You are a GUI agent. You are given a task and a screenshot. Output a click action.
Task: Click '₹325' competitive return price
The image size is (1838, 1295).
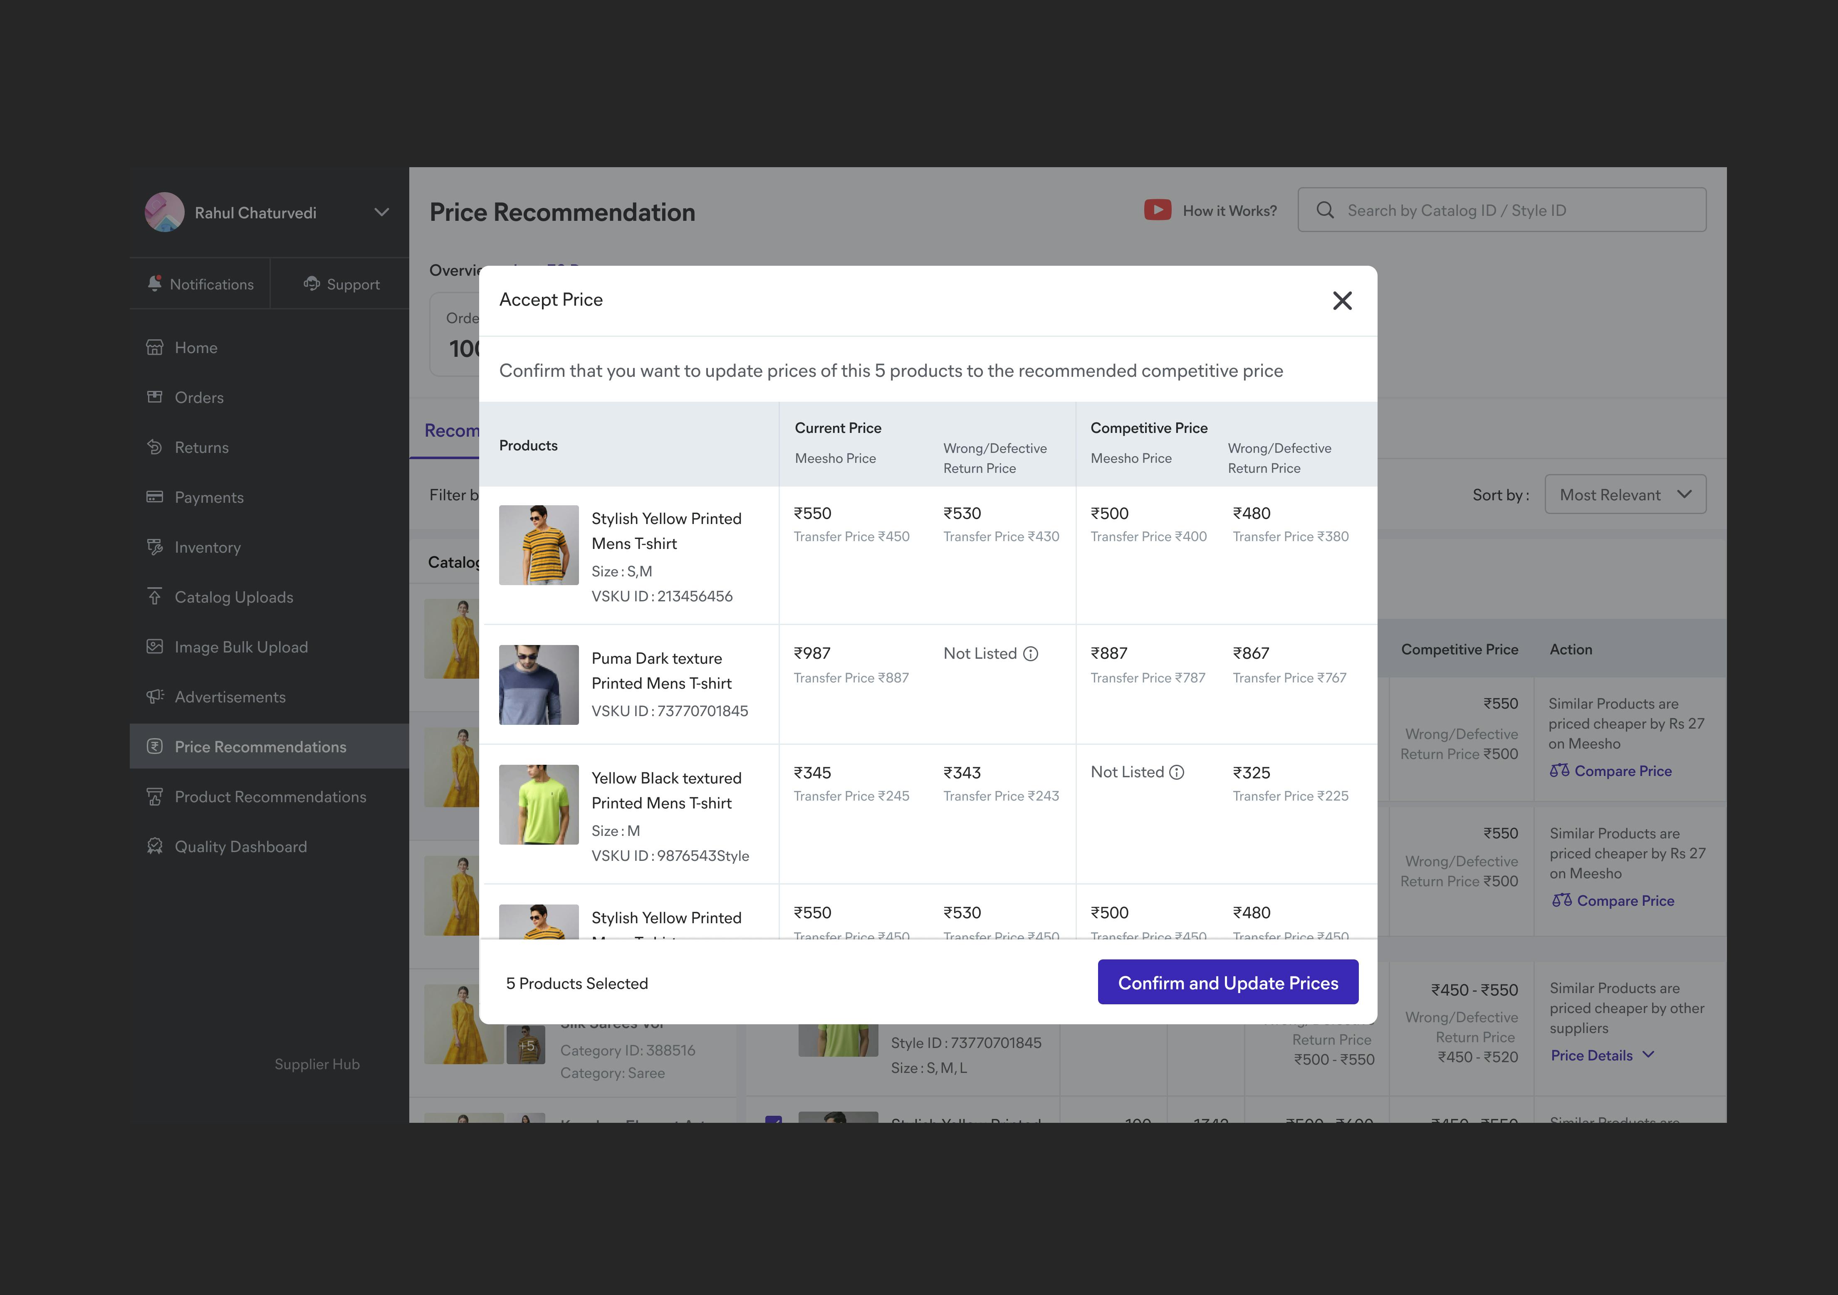point(1251,772)
